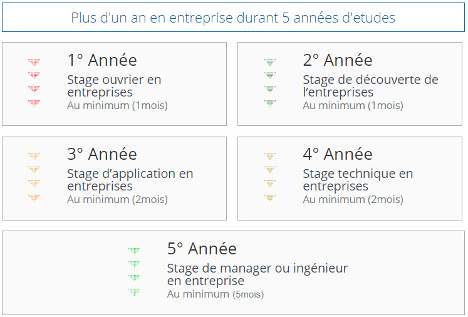Click the top olive triangle icon in the 4° Année card
Screen dimensions: 468x317
(x=270, y=156)
